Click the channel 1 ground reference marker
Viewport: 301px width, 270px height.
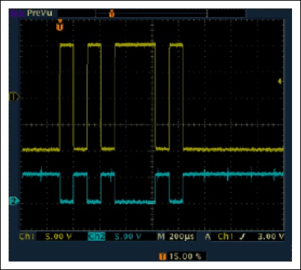[x=14, y=97]
